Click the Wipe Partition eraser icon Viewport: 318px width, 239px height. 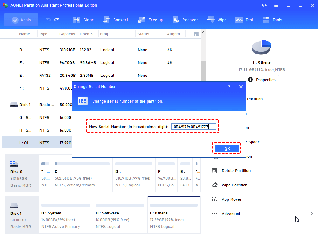[x=215, y=185]
